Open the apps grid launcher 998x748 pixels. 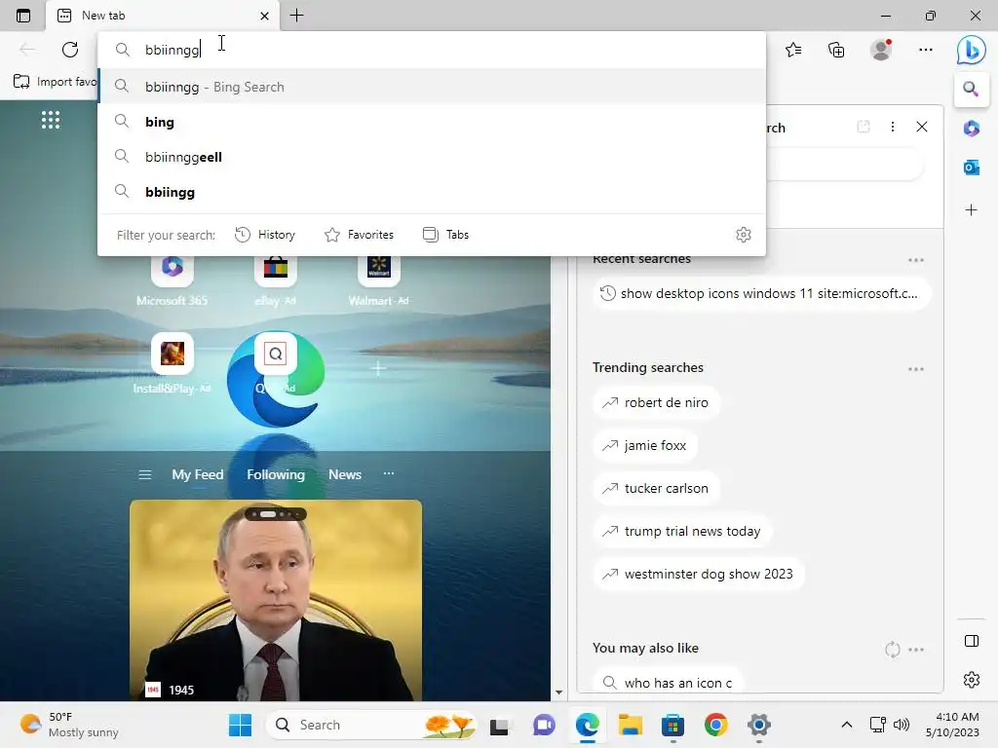(51, 120)
